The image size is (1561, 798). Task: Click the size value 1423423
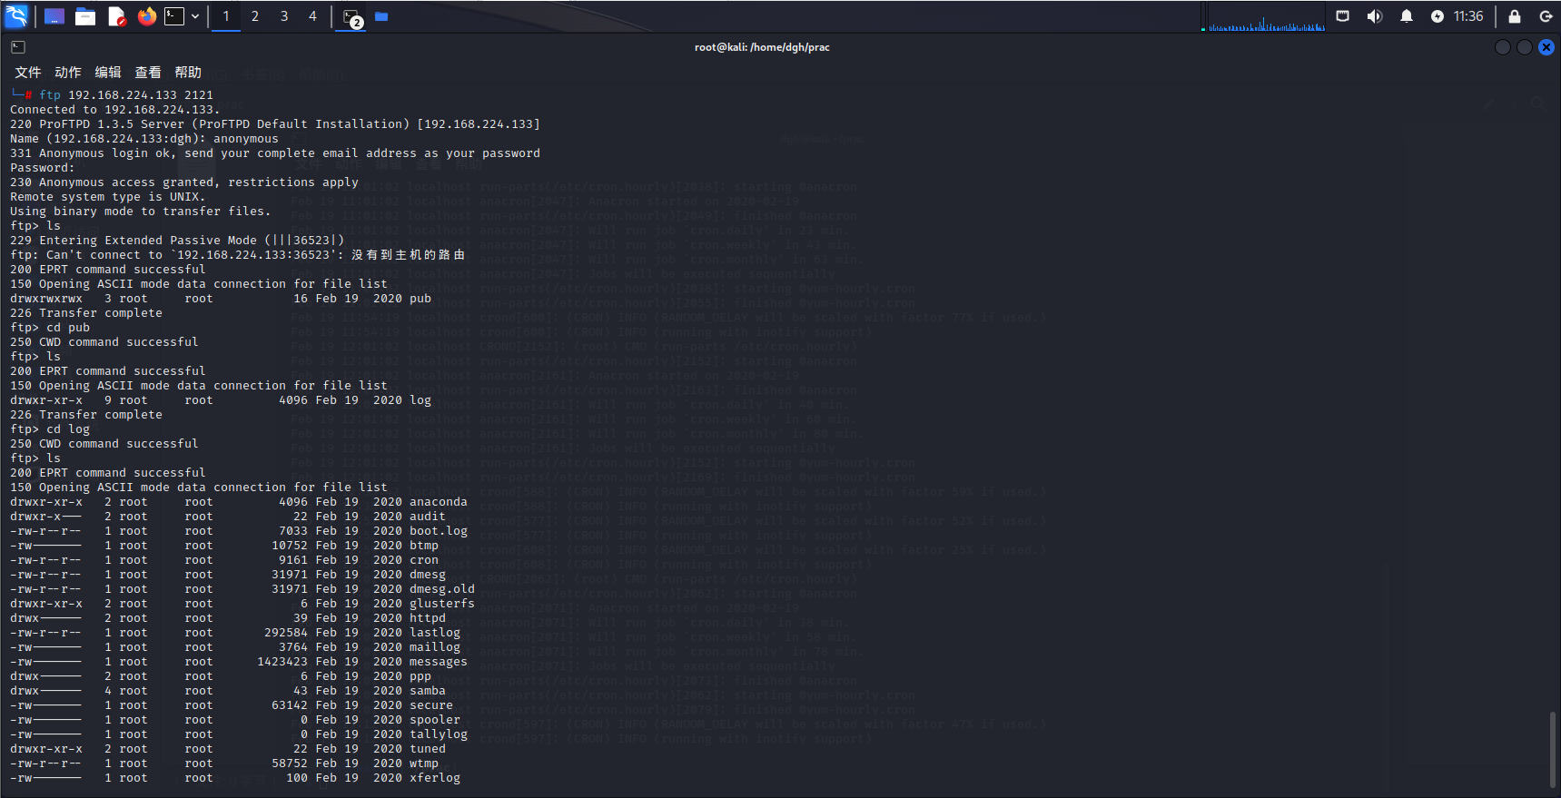click(282, 662)
